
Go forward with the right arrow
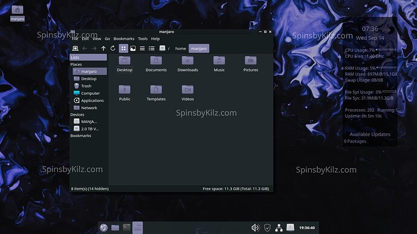[94, 48]
